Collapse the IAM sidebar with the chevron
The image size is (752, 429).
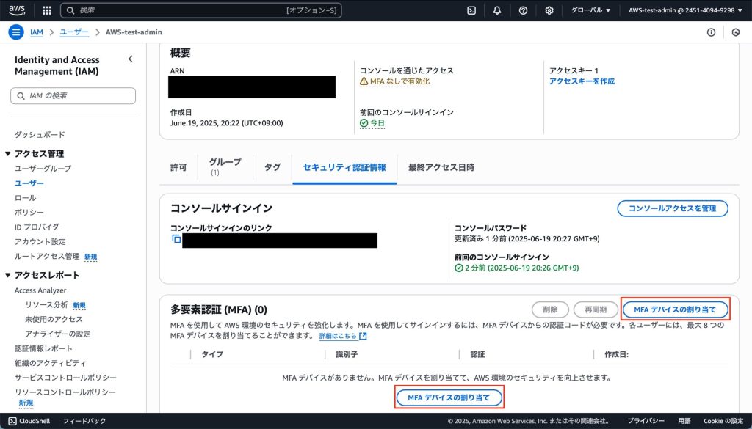pos(131,59)
